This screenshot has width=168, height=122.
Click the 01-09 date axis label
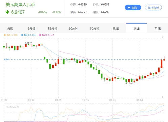[x=4, y=100]
